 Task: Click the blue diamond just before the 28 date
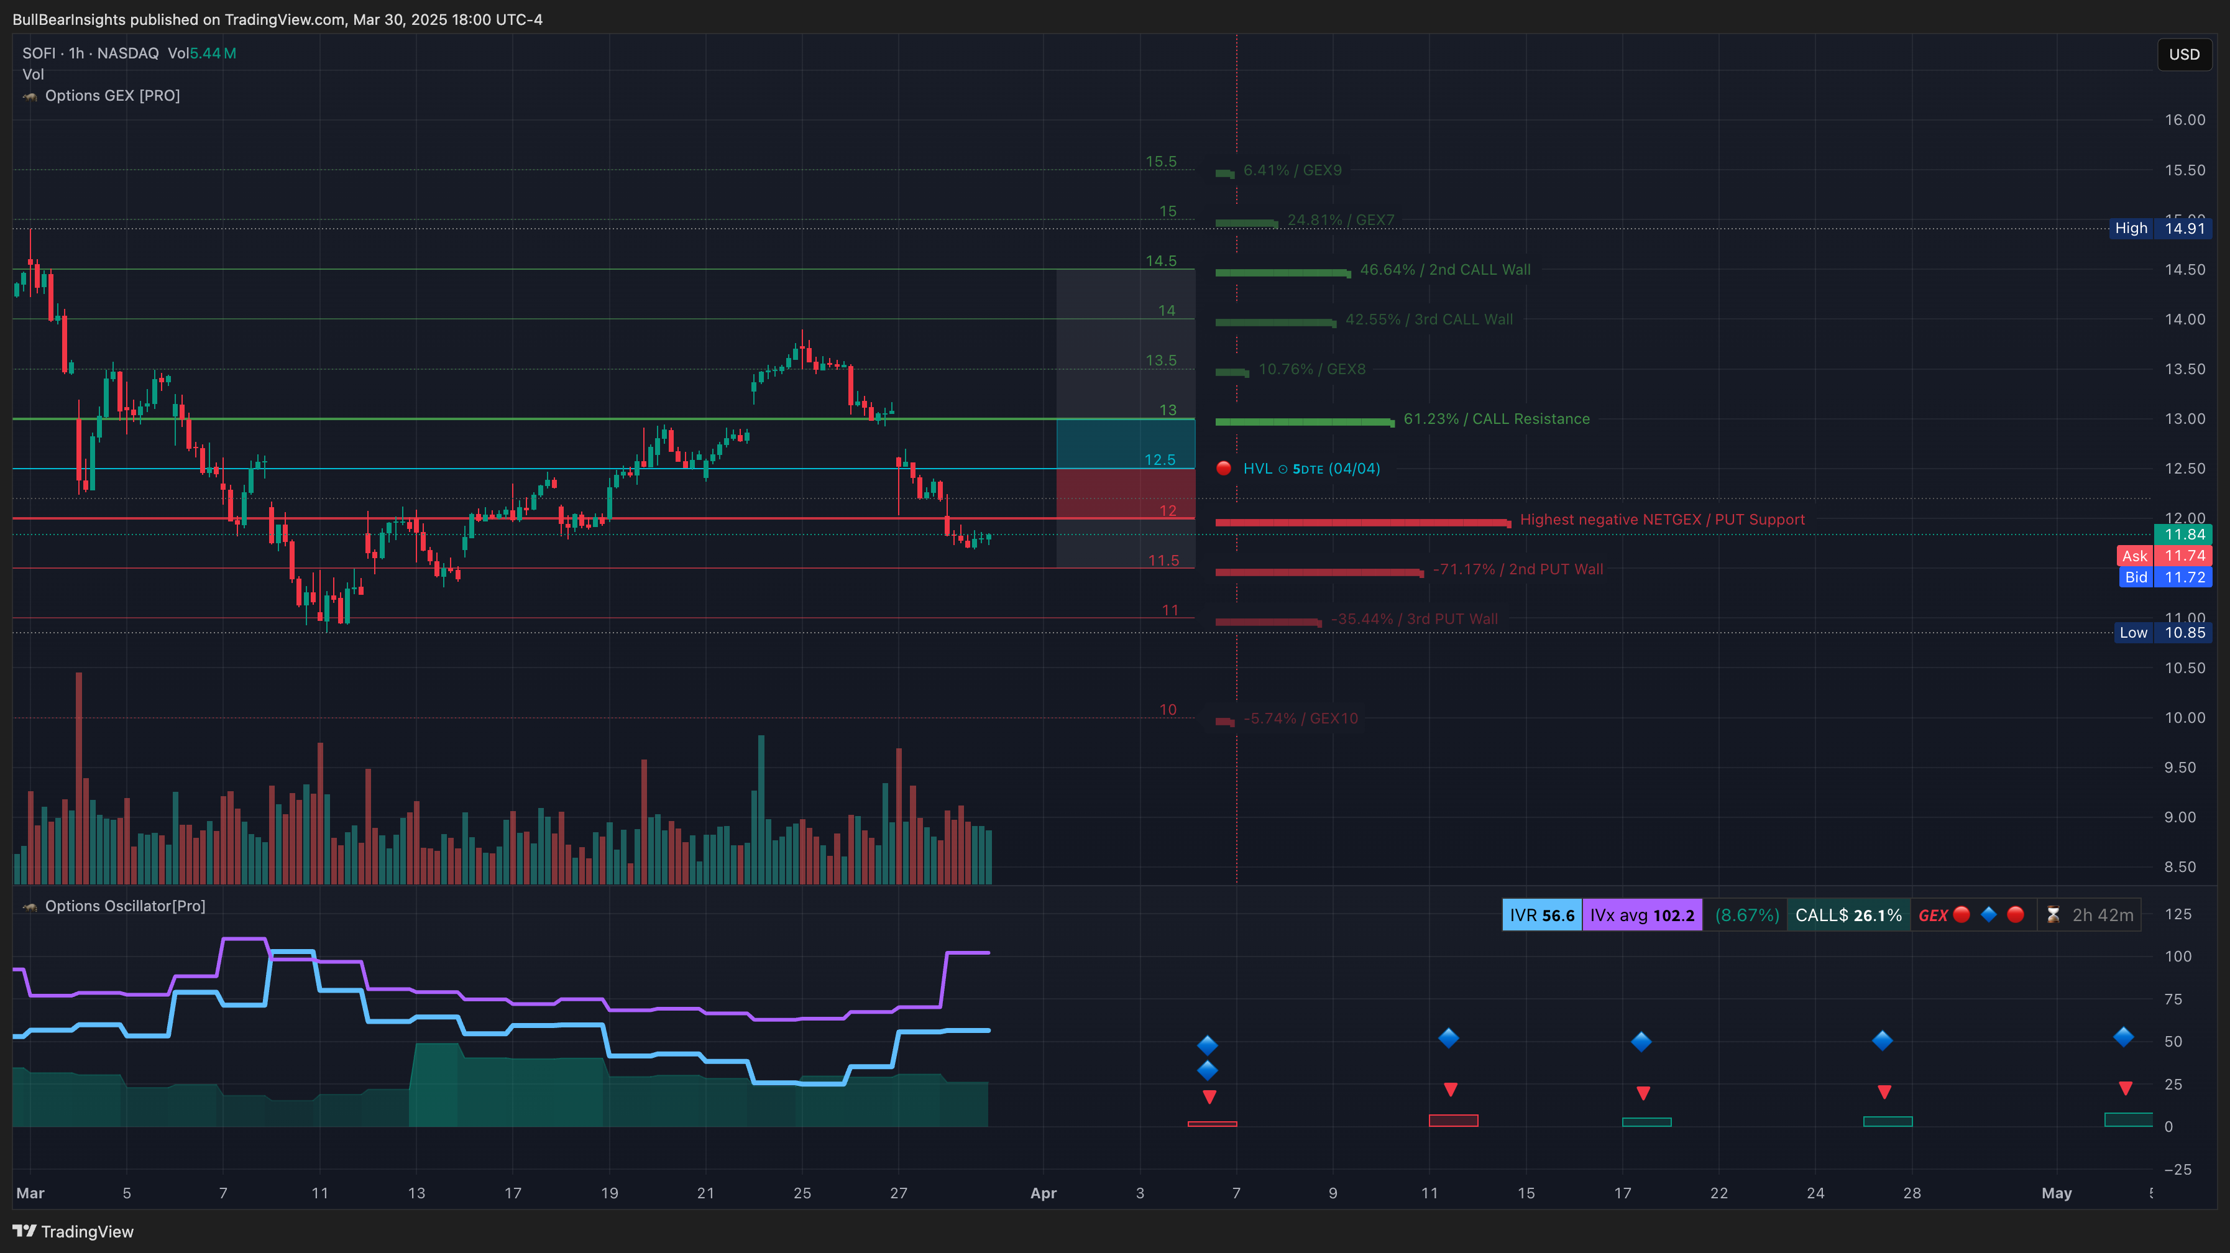click(x=1882, y=1040)
